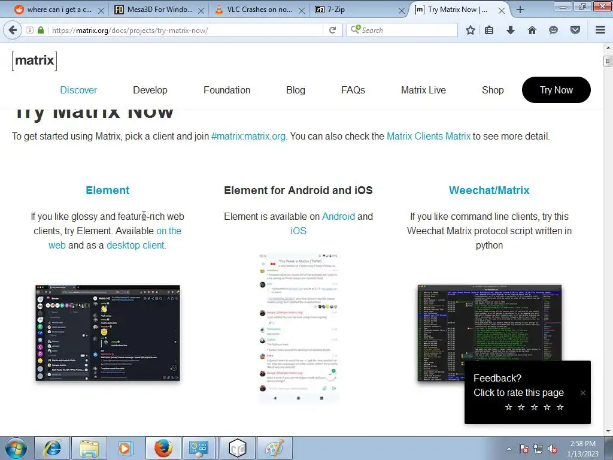Open the Matrix Live nav item
This screenshot has width=613, height=460.
(x=423, y=90)
